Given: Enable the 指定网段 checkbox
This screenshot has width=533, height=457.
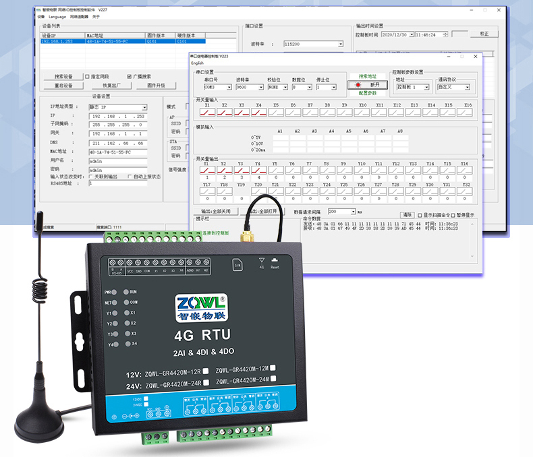Looking at the screenshot, I should point(87,76).
